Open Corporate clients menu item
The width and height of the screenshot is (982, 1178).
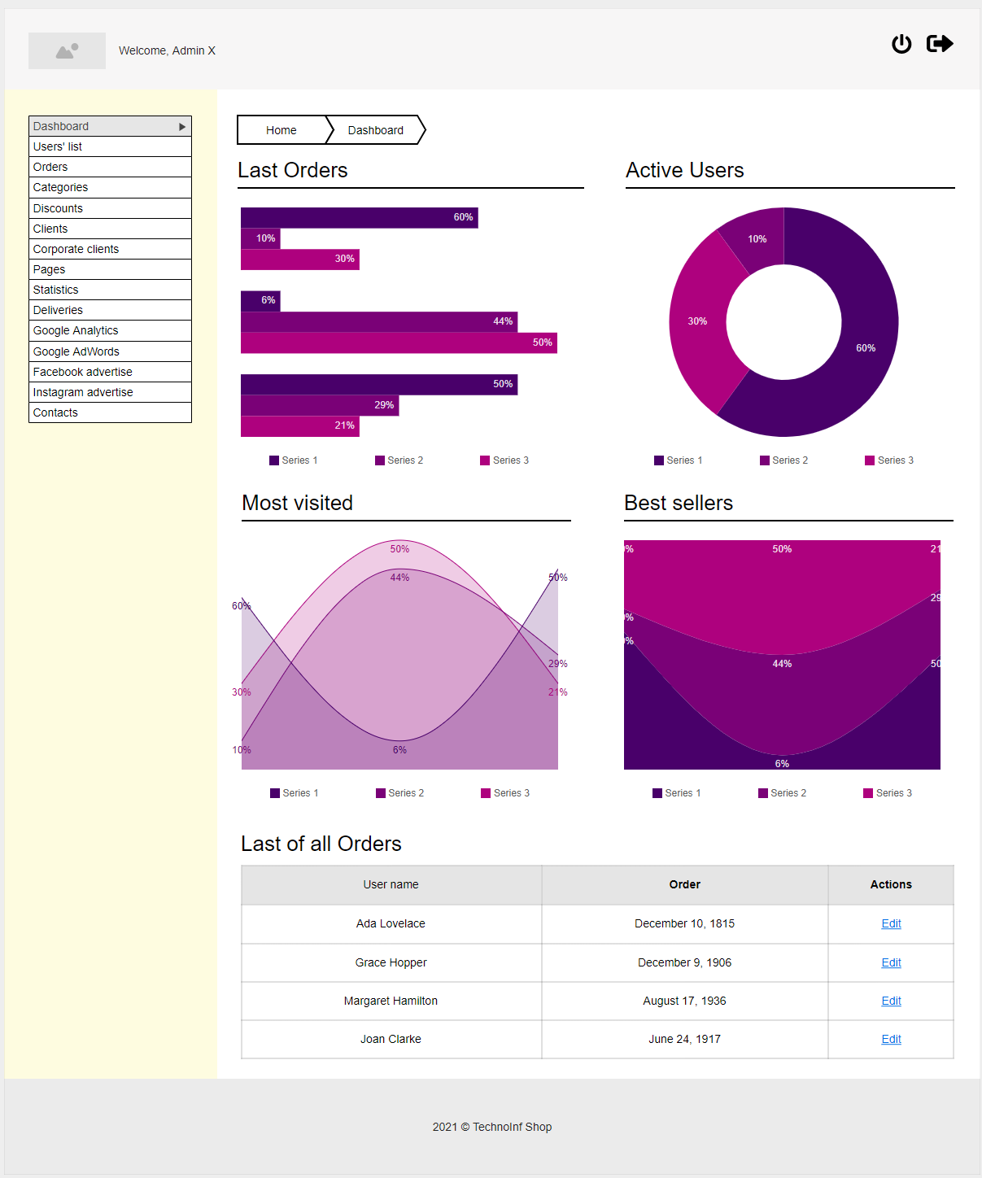point(76,249)
